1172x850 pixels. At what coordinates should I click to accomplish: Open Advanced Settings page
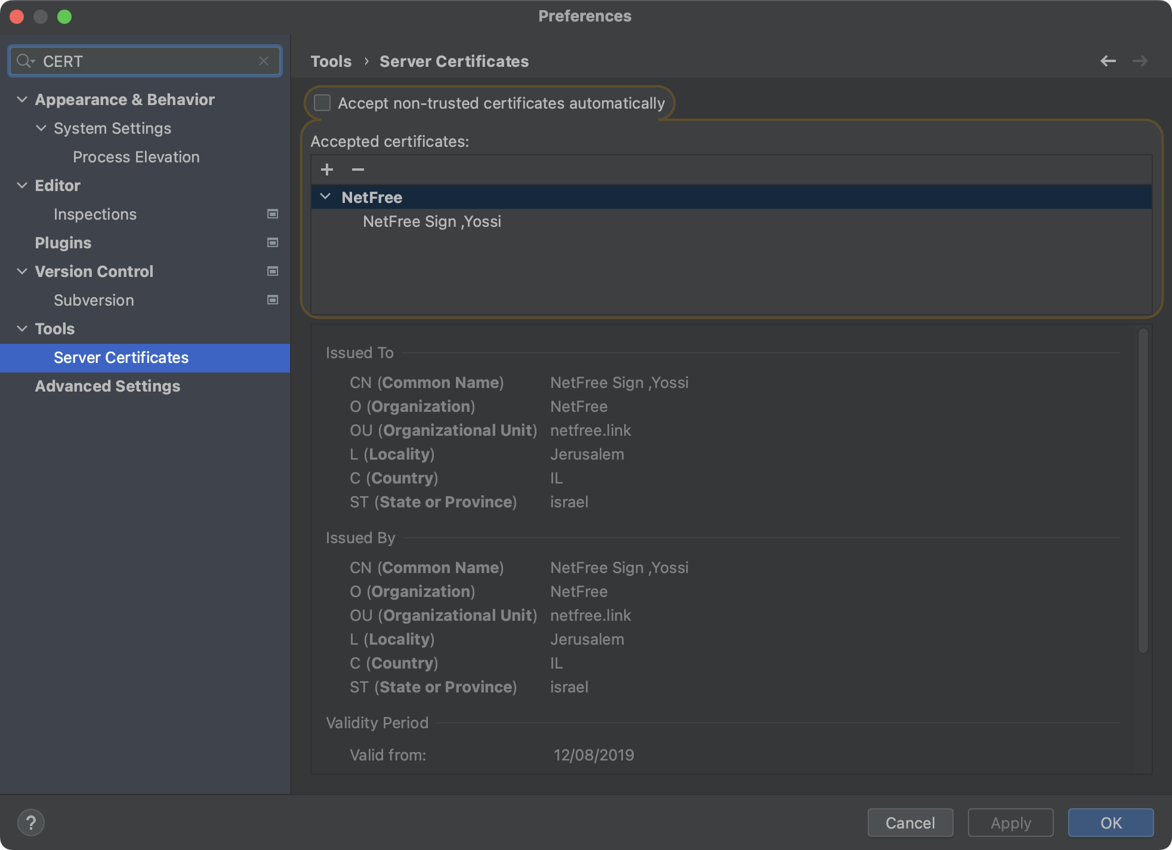pos(107,386)
